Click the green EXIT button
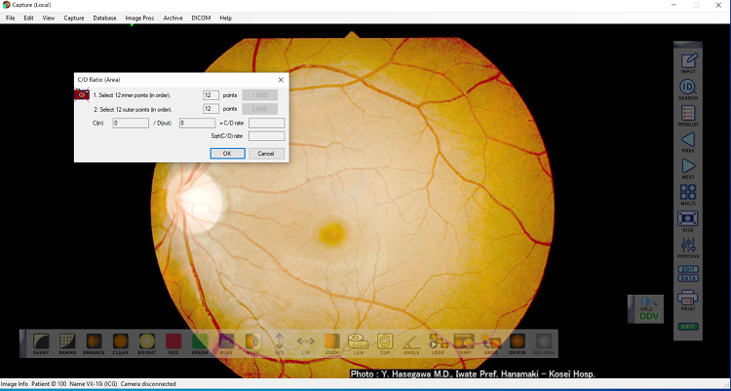The image size is (731, 391). pyautogui.click(x=688, y=326)
